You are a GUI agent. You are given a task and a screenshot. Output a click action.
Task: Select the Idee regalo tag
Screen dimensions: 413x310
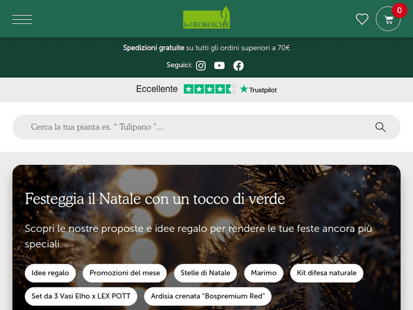50,273
